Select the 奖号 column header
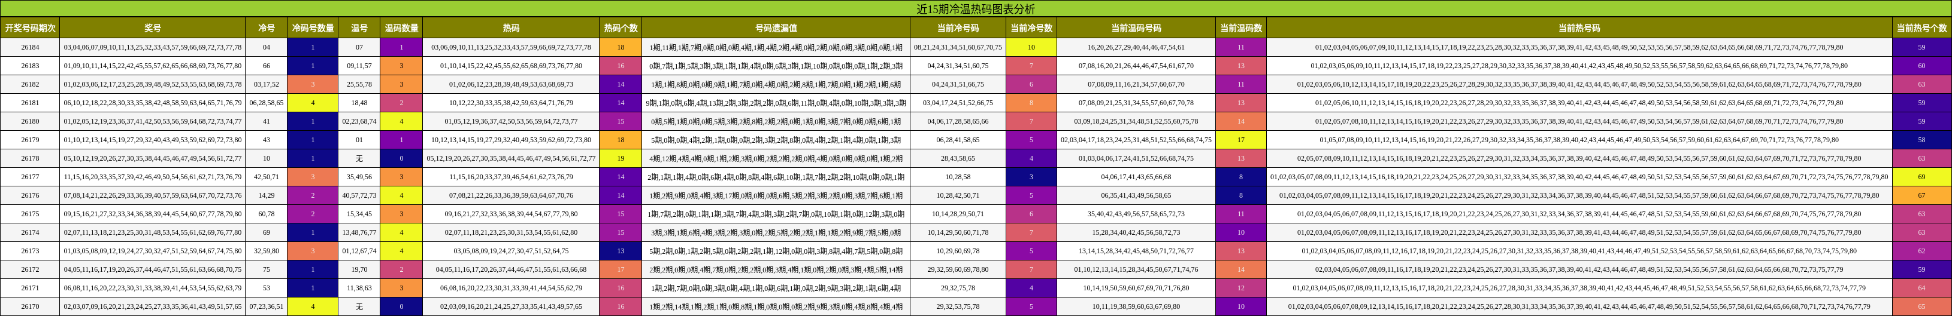This screenshot has height=316, width=1952. coord(153,28)
